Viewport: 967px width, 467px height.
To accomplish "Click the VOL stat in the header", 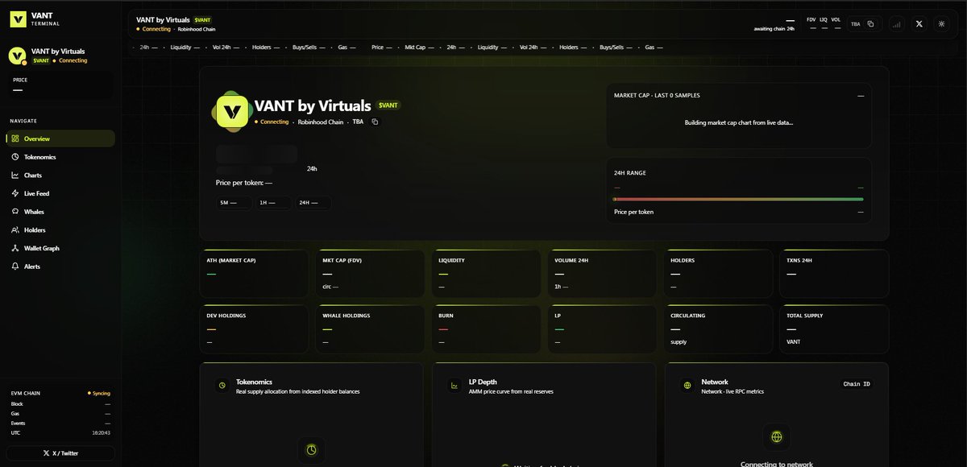I will click(836, 23).
